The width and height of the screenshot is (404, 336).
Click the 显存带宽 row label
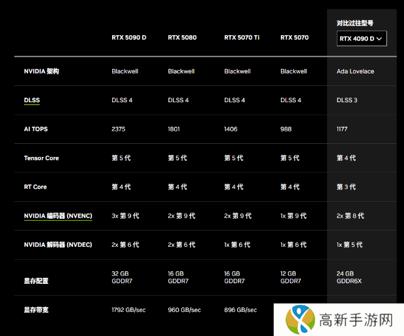[x=36, y=310]
